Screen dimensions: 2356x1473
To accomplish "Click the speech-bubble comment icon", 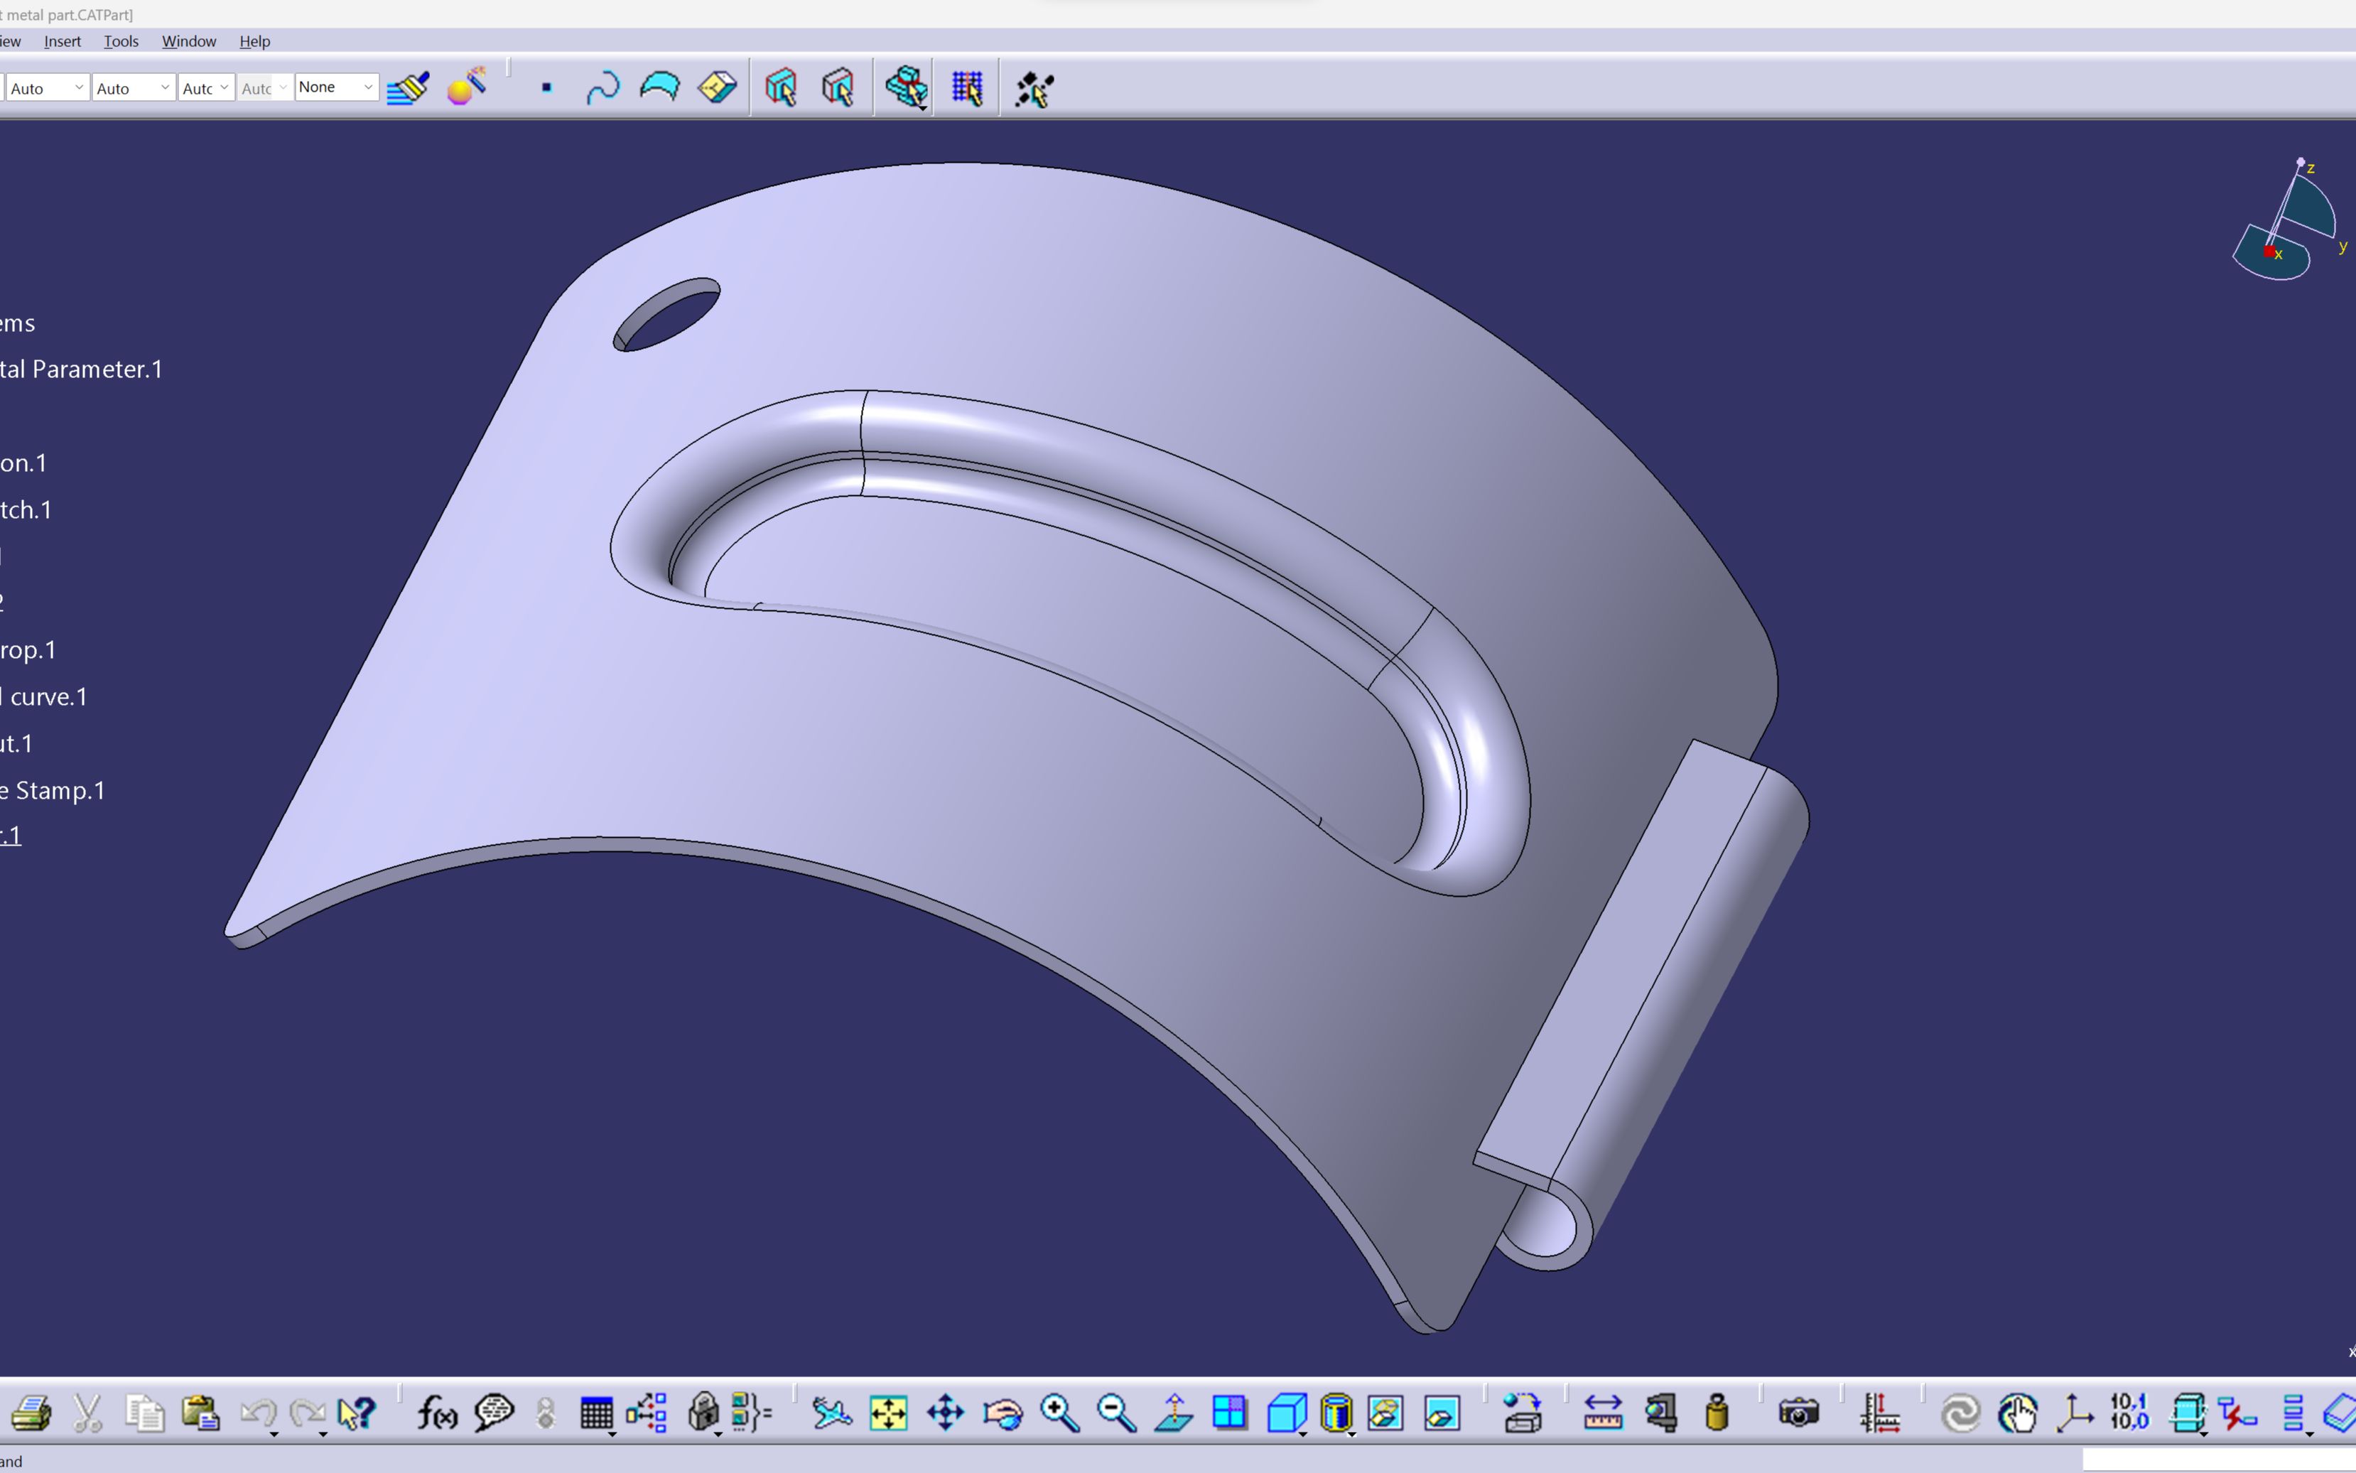I will pyautogui.click(x=494, y=1413).
